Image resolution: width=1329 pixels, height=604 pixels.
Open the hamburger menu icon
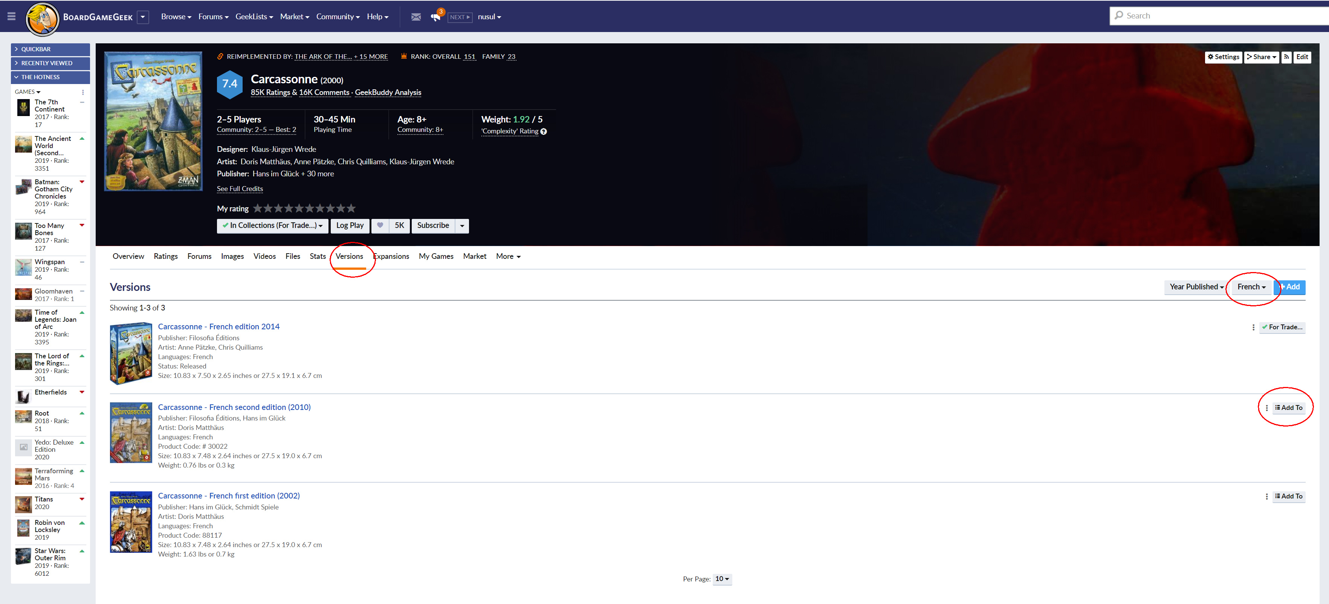click(x=11, y=17)
